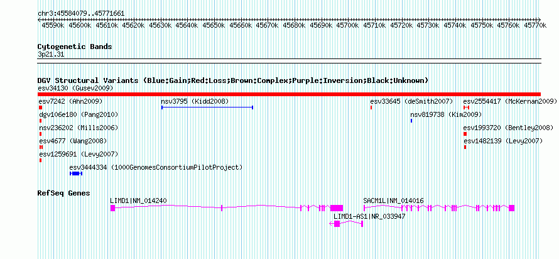Click the esv33645 (deSmith2007) label
Screen dimensions: 559x259
tap(411, 101)
